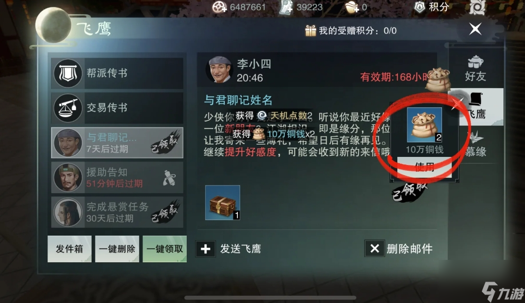The image size is (525, 303).
Task: Click the 使用 button under money bag
Action: coord(425,167)
